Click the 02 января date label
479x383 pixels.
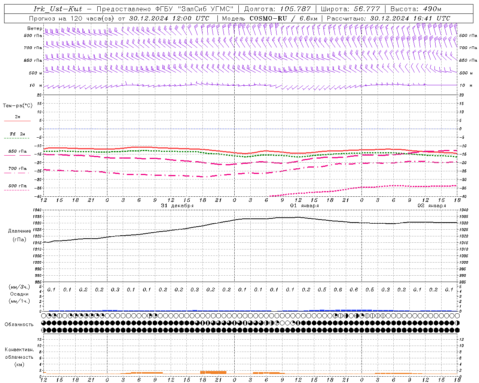pos(432,206)
